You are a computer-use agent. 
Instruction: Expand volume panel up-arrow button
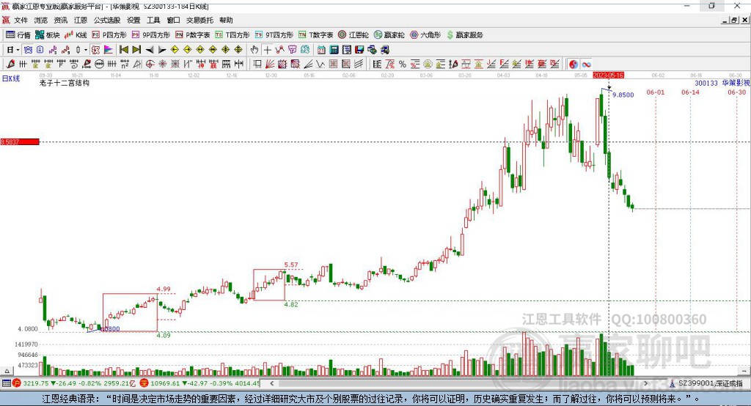[x=7, y=371]
